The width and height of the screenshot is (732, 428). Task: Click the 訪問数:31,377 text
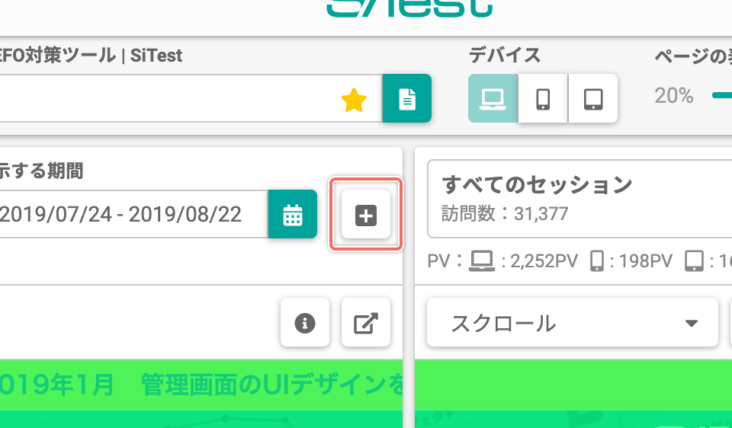[505, 214]
